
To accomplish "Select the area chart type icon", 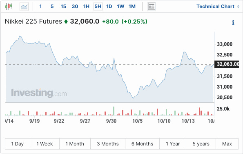I will tap(24, 7).
